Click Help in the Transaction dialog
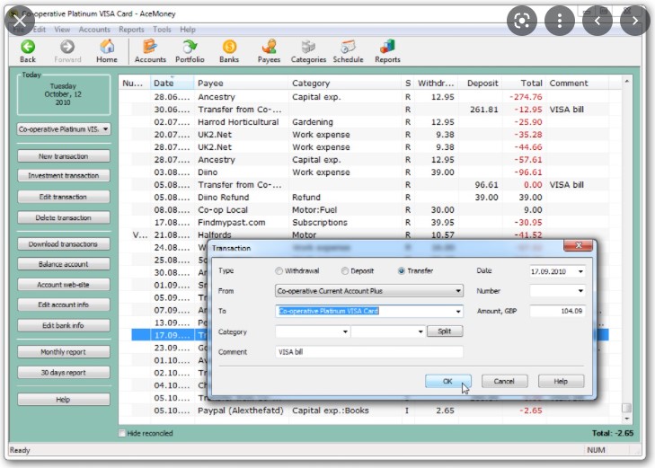The width and height of the screenshot is (655, 468). (x=561, y=381)
